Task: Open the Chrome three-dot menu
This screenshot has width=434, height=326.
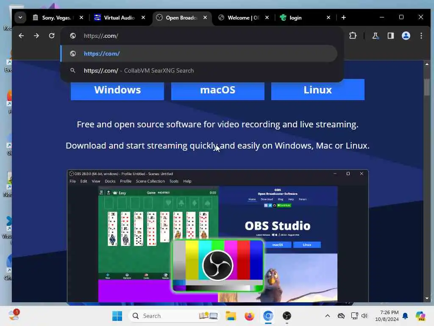Action: tap(421, 36)
